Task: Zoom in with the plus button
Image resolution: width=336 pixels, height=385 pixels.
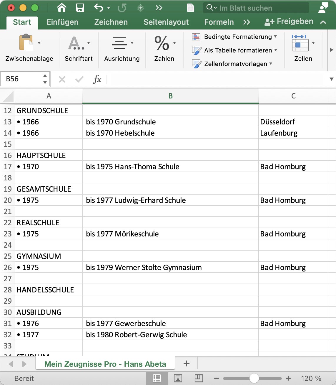Action: tap(288, 378)
